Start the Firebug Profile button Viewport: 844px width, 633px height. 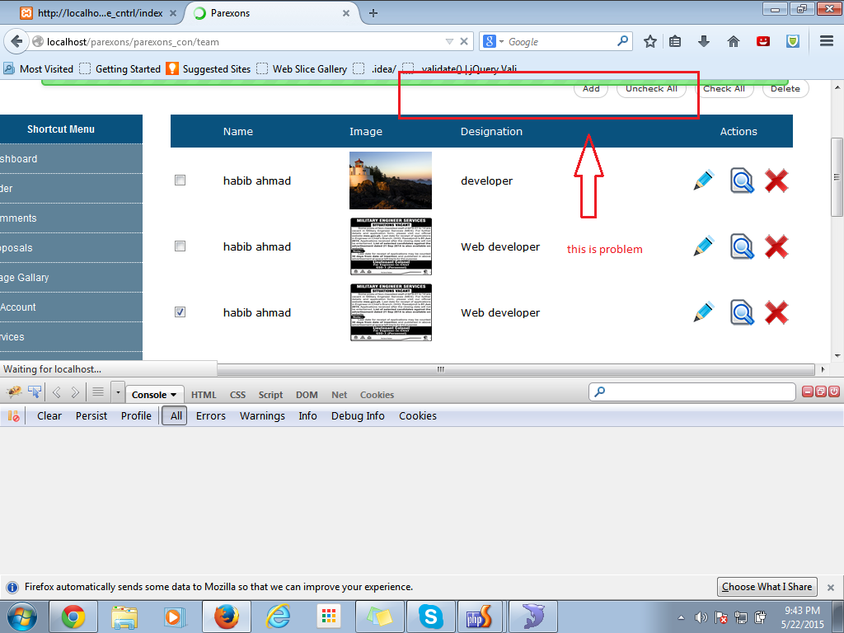coord(136,415)
